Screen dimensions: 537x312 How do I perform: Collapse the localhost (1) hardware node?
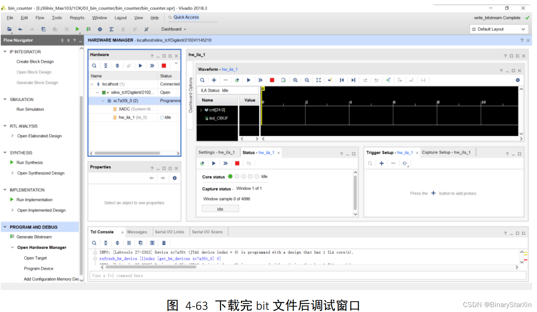pyautogui.click(x=92, y=84)
